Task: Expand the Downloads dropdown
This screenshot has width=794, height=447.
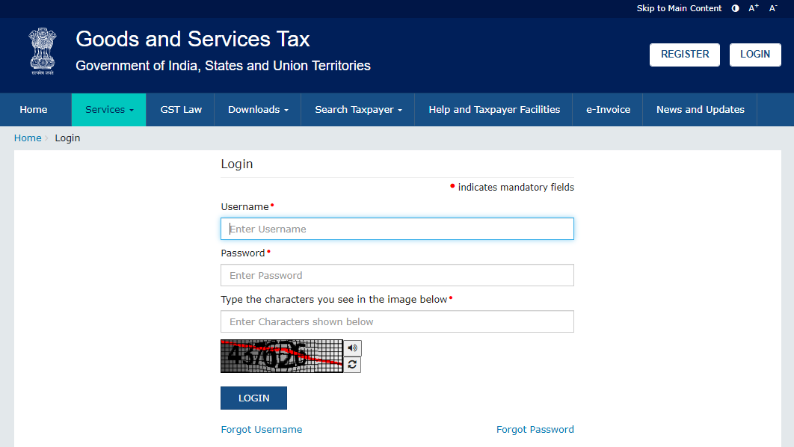Action: point(257,109)
